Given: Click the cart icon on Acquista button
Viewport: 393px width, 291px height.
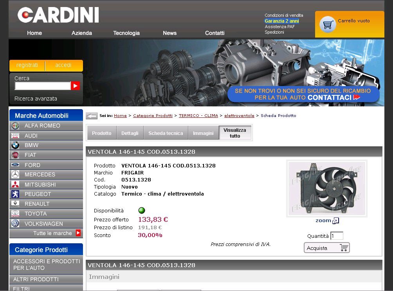Looking at the screenshot, I should pos(344,248).
